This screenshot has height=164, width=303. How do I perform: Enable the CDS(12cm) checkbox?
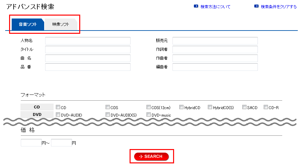point(148,107)
